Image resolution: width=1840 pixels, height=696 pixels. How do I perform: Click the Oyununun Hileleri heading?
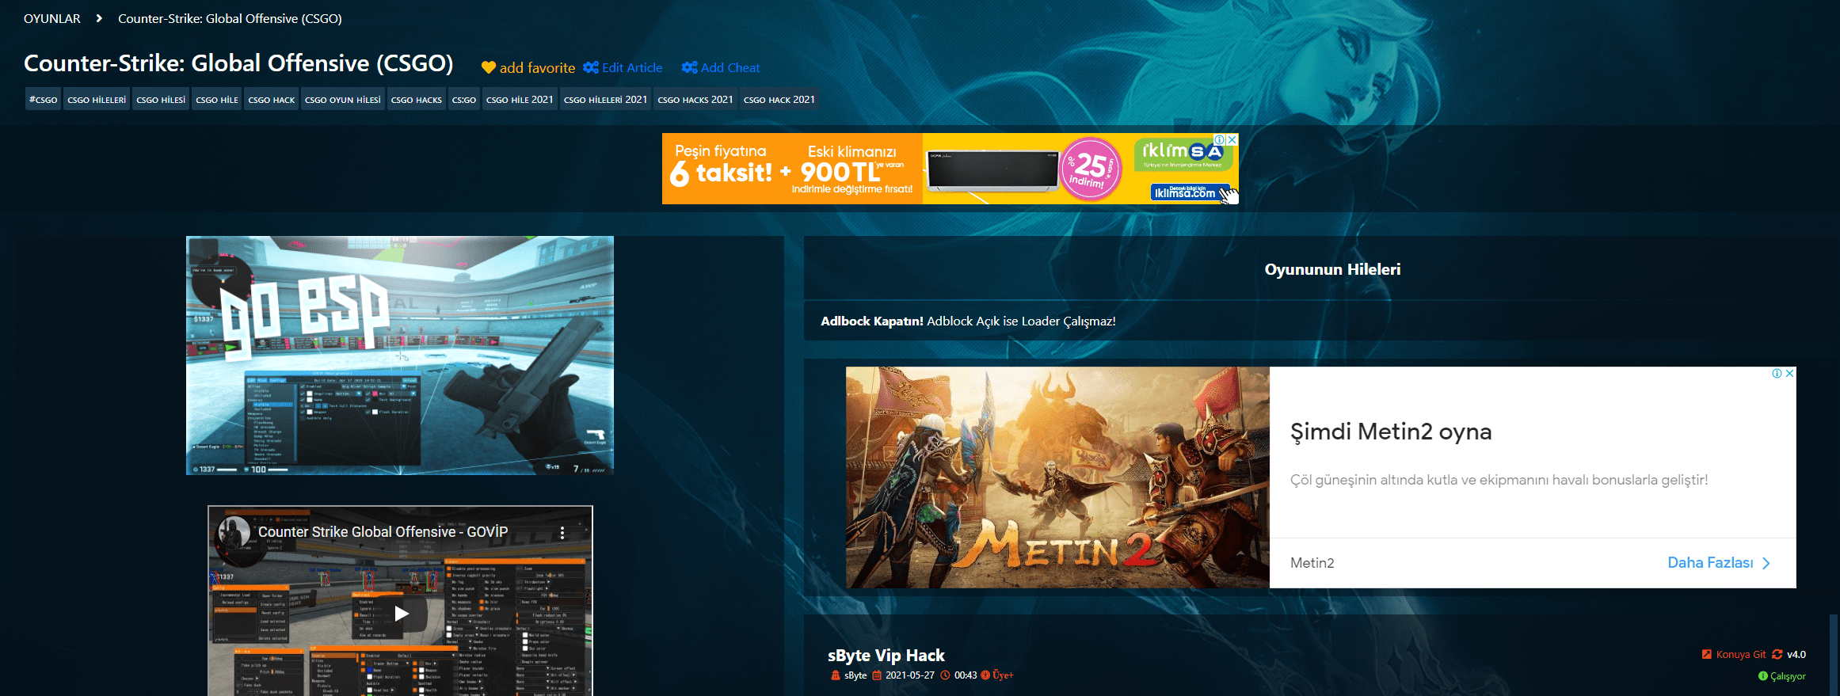tap(1332, 270)
